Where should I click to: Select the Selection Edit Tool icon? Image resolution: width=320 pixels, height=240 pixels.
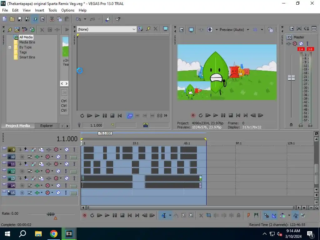pos(183,215)
